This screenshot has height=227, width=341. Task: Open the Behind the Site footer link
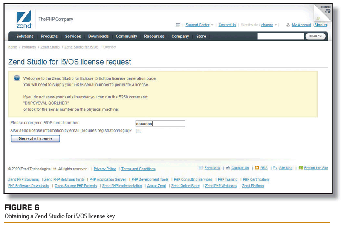pos(316,168)
